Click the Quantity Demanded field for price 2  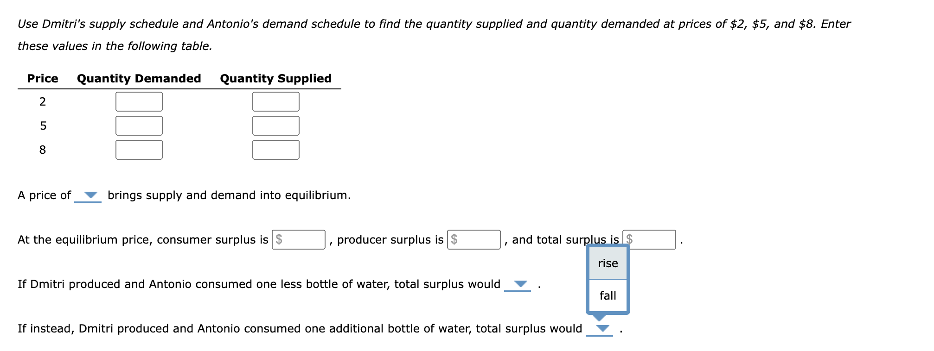(x=138, y=101)
